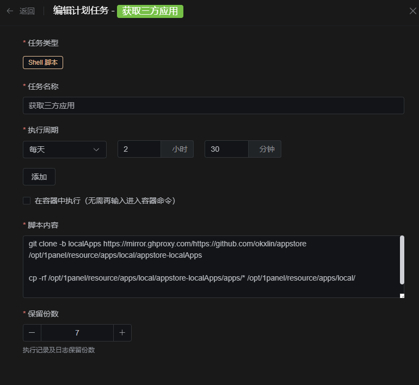Click the 编辑计划任务 heading
The height and width of the screenshot is (385, 419).
point(81,11)
